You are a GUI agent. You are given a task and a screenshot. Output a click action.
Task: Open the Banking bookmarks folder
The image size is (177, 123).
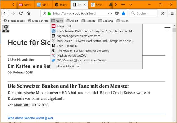105,21
